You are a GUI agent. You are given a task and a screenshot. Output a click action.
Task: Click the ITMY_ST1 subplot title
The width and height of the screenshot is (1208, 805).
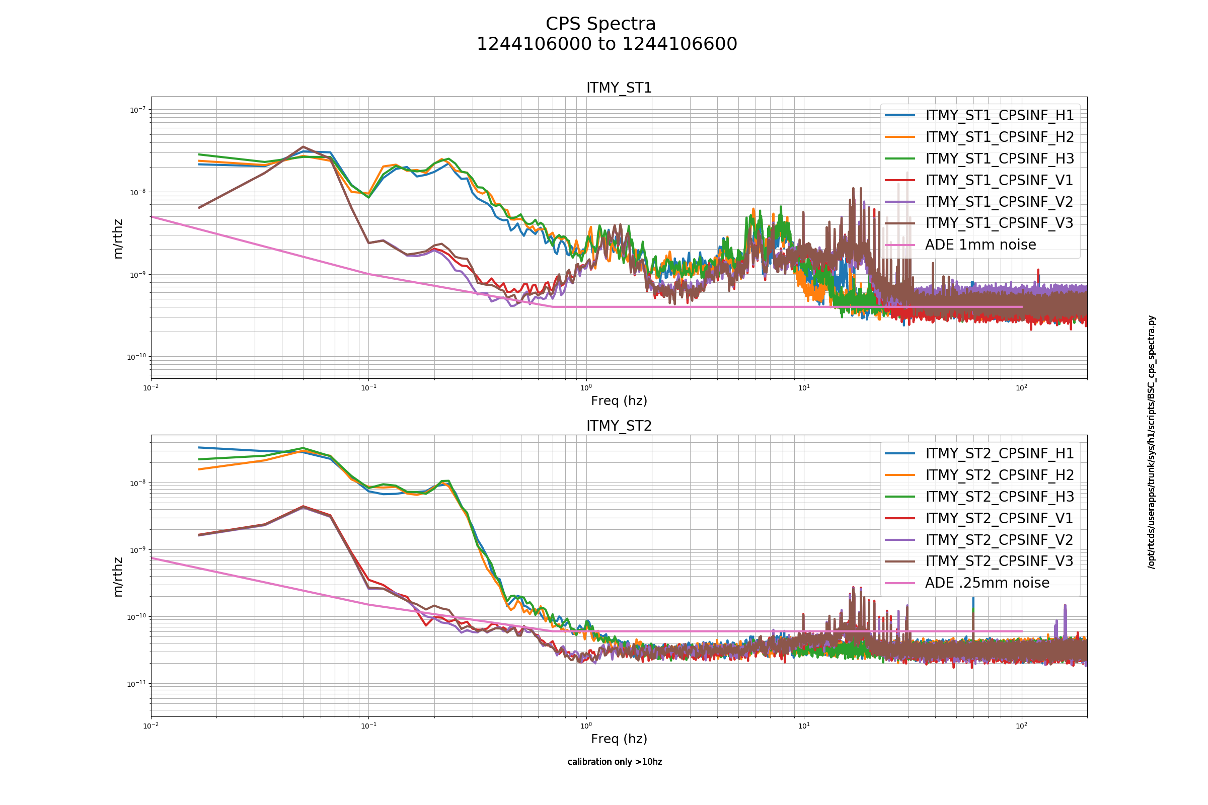pos(619,88)
